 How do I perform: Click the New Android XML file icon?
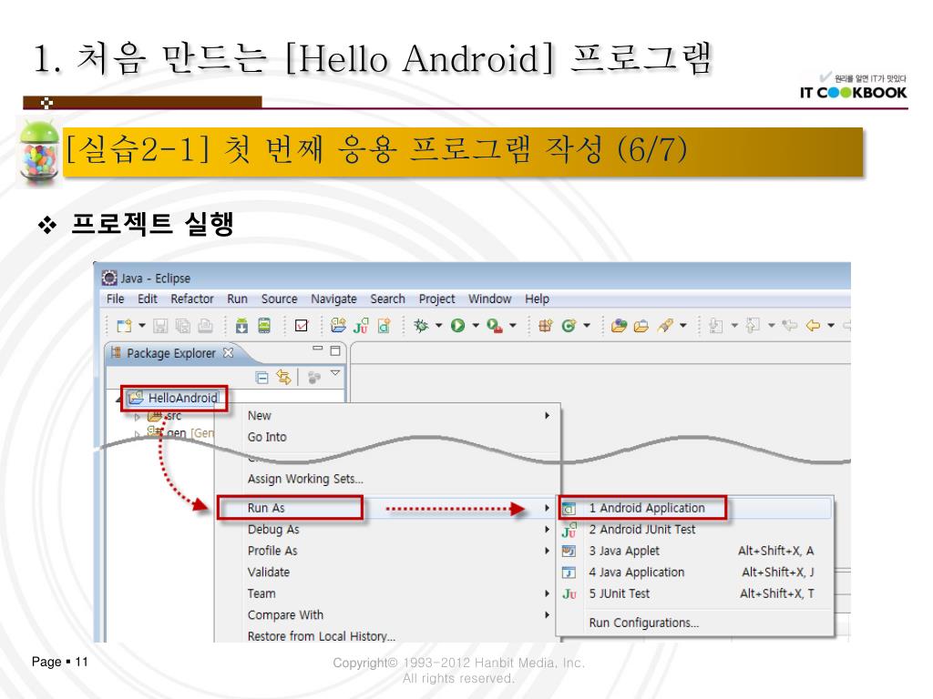(384, 326)
